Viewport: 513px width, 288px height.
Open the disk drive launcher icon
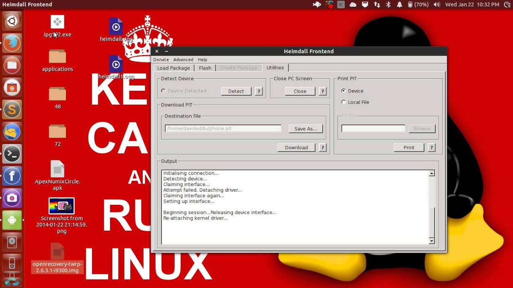pyautogui.click(x=12, y=242)
